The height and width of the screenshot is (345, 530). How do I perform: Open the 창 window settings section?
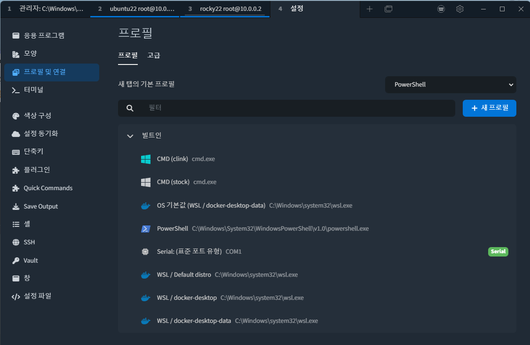51,278
